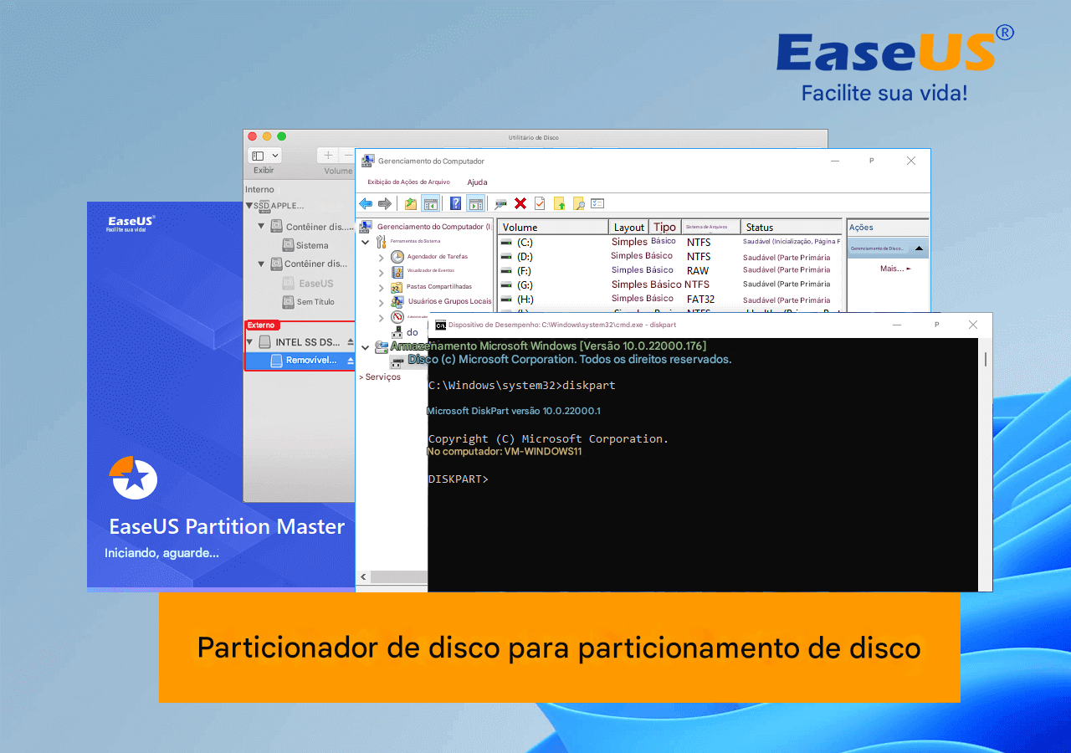Navigate back with the blue back arrow

365,203
